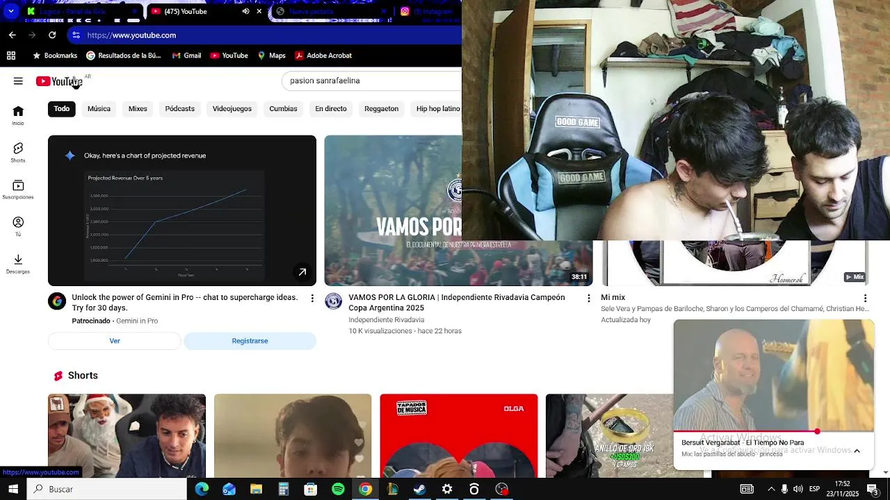890x500 pixels.
Task: Seek the miniplayer red progress bar
Action: (773, 431)
